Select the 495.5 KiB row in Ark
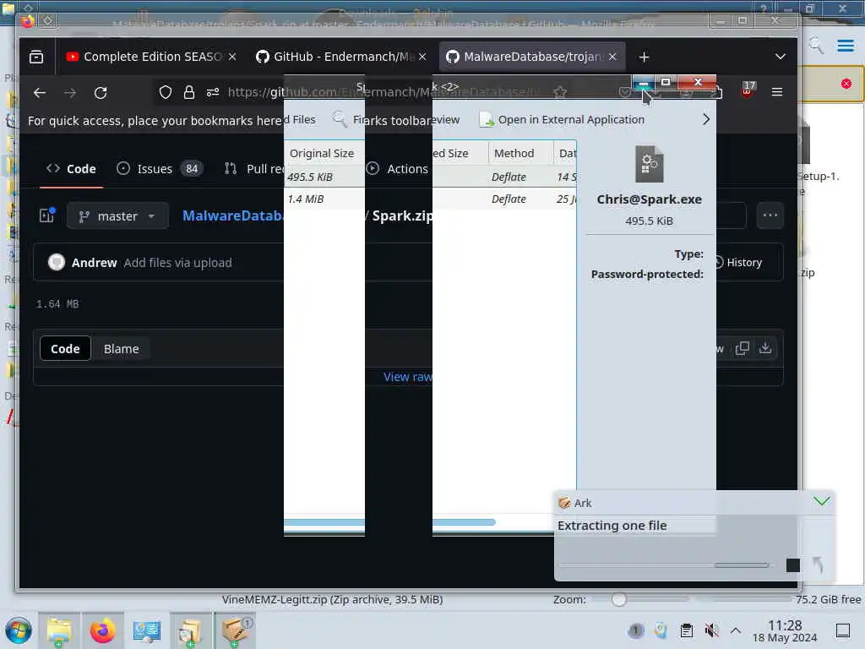The image size is (865, 649). pos(430,177)
